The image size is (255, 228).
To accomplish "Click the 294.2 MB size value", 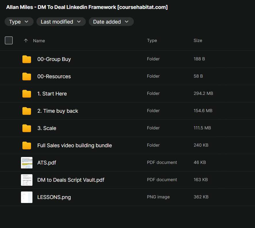I will (x=203, y=93).
